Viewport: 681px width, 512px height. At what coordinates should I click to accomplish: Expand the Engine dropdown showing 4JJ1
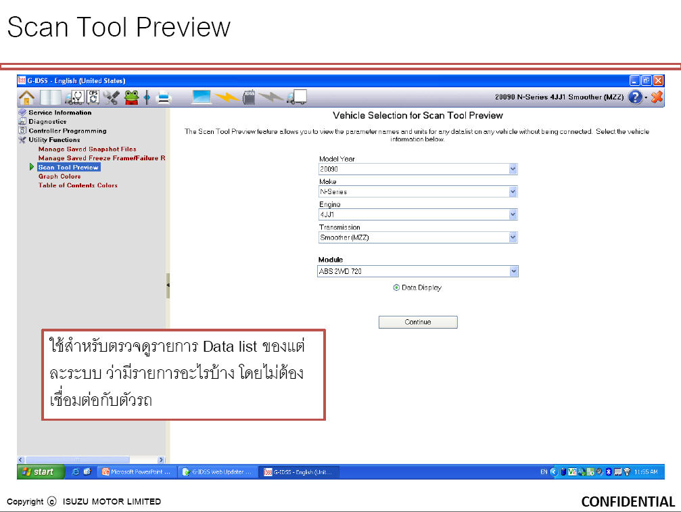point(513,214)
